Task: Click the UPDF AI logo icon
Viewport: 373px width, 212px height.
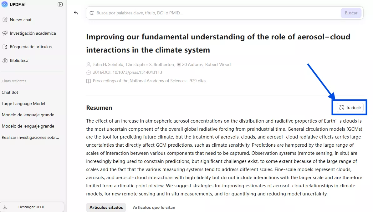Action: coord(5,4)
